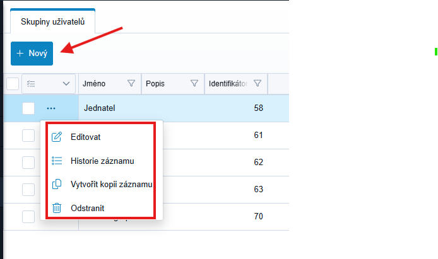
Task: Click the Identifikátor column filter icon
Action: tap(257, 83)
